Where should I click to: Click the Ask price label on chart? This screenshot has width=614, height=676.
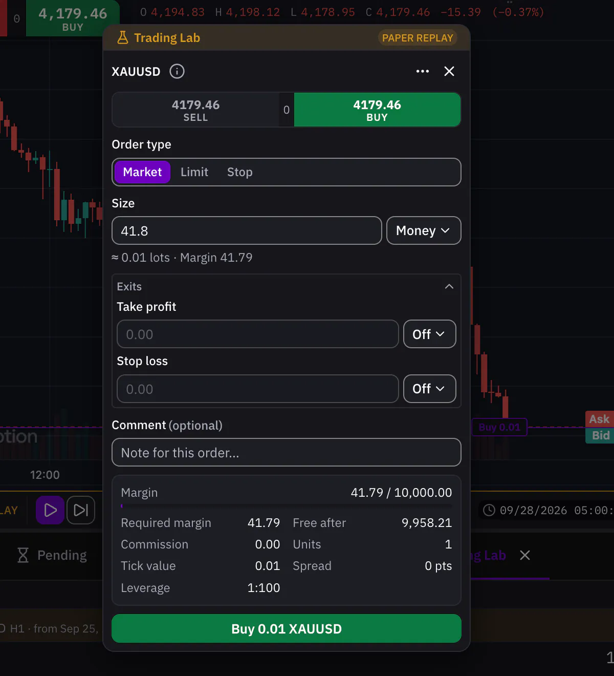[599, 419]
